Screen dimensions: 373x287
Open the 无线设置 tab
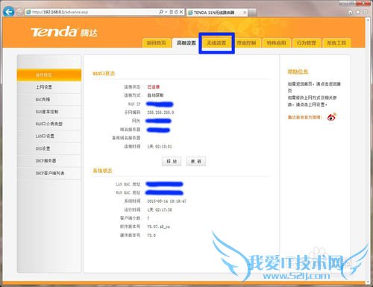point(216,43)
